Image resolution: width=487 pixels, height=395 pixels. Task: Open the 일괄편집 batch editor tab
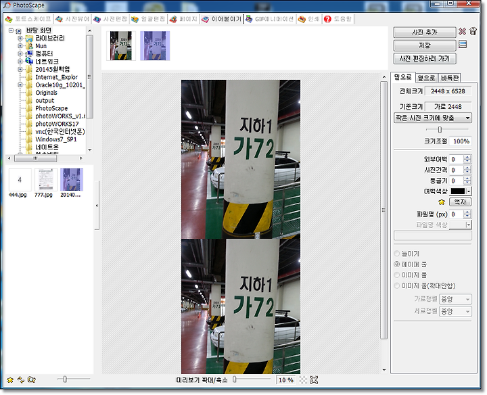click(148, 19)
